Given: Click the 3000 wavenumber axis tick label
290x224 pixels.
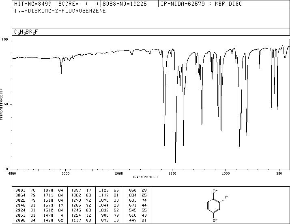Looking at the screenshot, I should point(65,173).
